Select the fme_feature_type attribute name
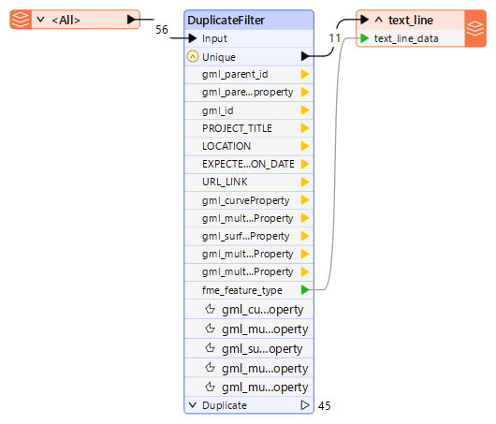The image size is (496, 424). pyautogui.click(x=242, y=290)
